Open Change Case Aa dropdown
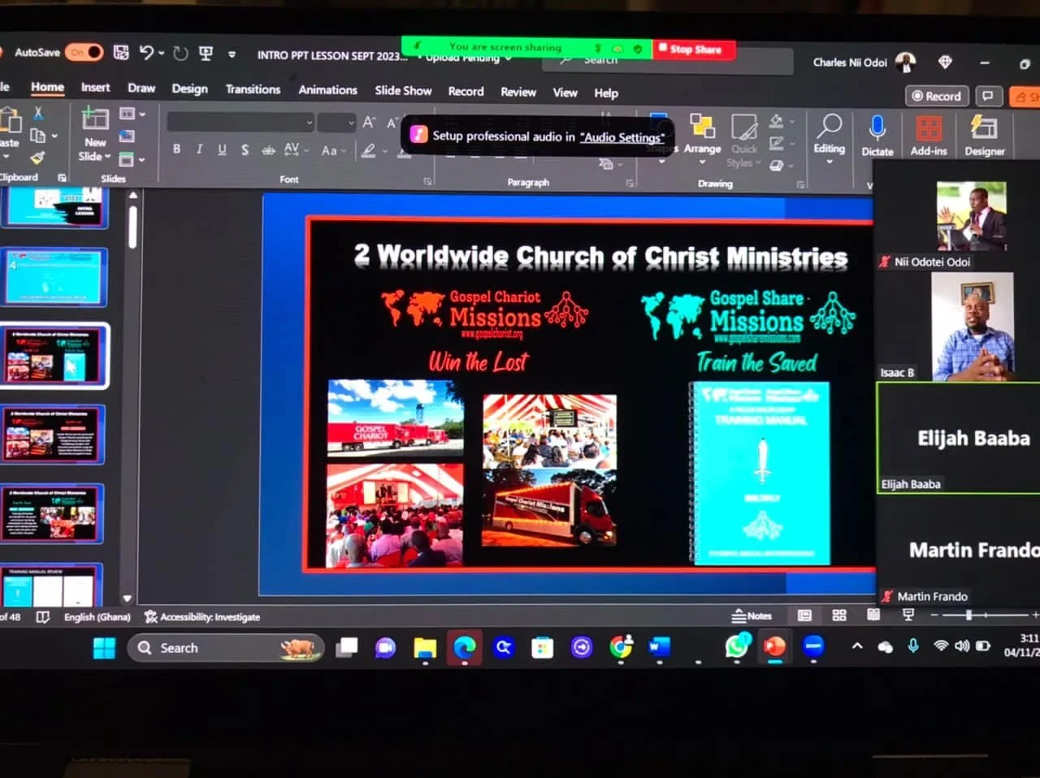Image resolution: width=1040 pixels, height=778 pixels. (x=334, y=151)
